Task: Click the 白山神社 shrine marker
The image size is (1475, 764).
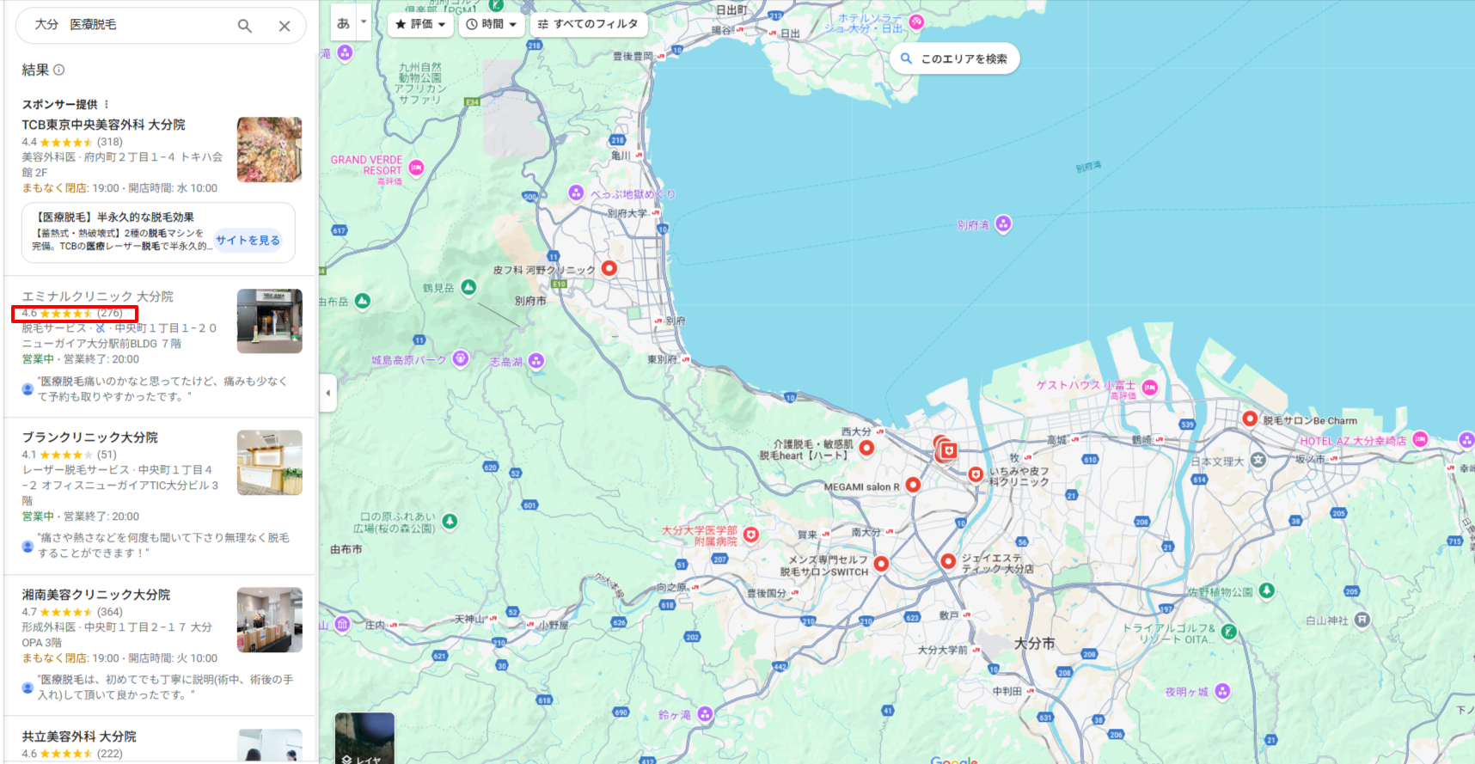Action: tap(1362, 620)
